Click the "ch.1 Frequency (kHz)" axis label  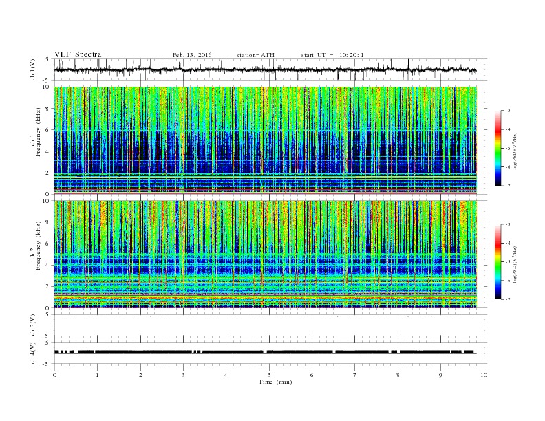tap(36, 132)
